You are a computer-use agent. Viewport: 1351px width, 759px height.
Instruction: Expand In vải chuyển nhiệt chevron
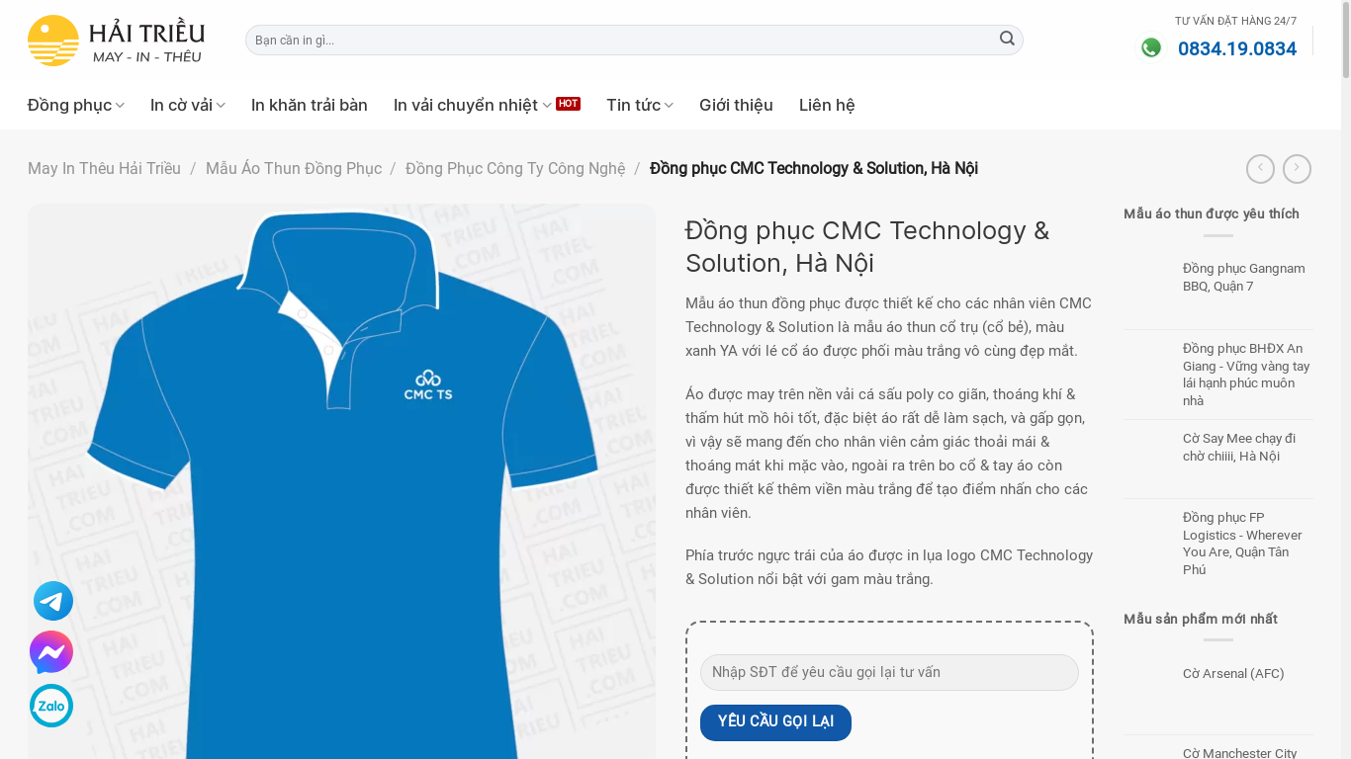(x=547, y=105)
